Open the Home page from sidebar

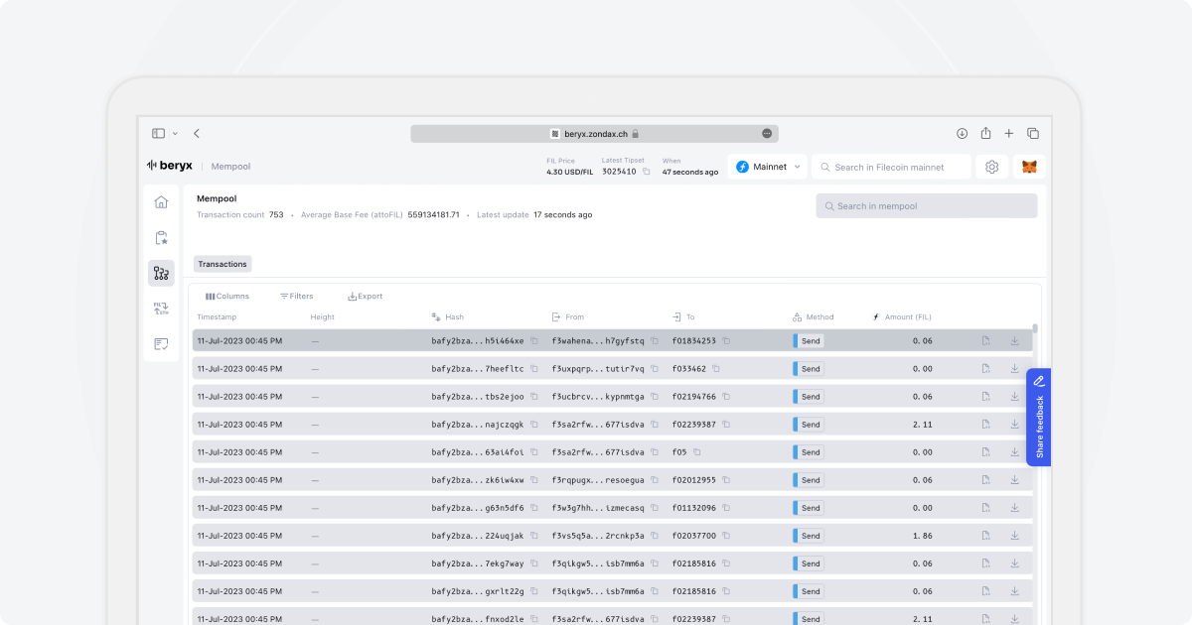pyautogui.click(x=161, y=202)
